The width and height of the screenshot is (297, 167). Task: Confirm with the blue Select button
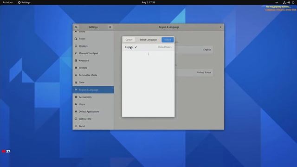[168, 40]
